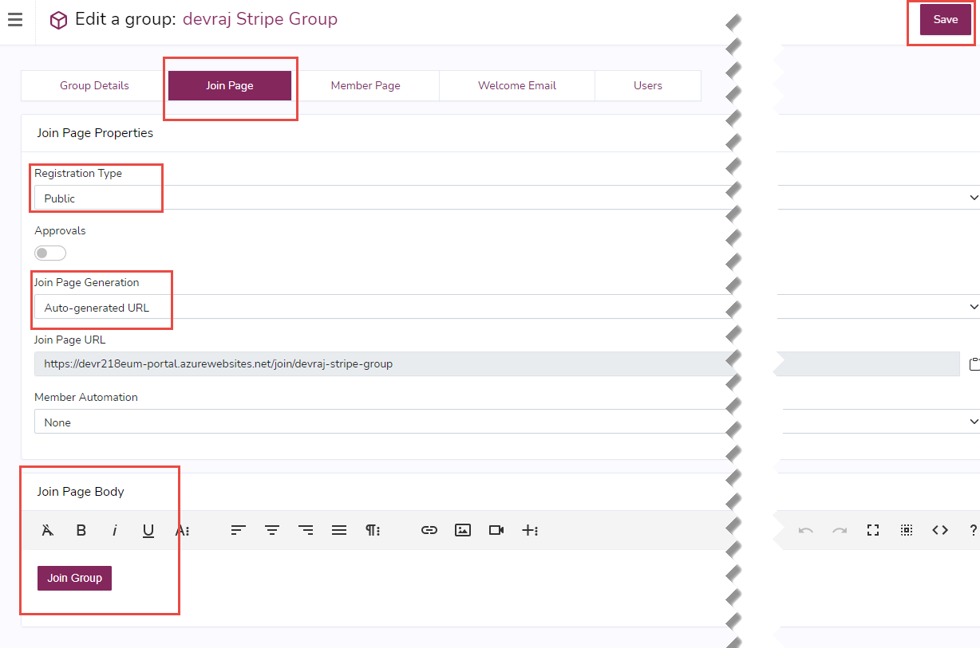Screen dimensions: 980x648
Task: Insert an image into the Join Page Body
Action: (463, 530)
